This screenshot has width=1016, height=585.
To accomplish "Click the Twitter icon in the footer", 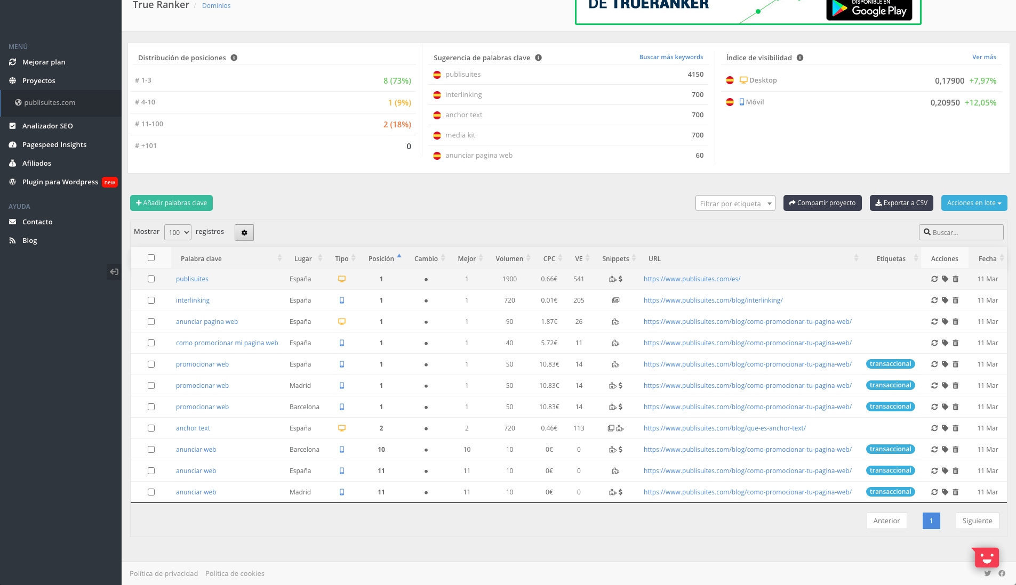I will 987,573.
